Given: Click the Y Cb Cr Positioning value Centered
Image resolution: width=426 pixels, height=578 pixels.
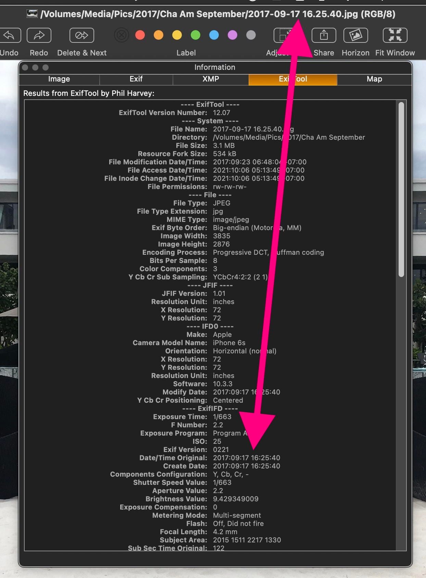Looking at the screenshot, I should 228,400.
